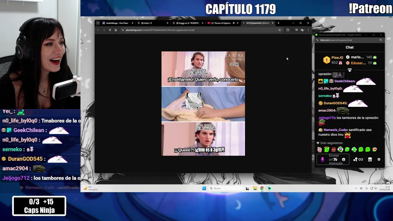The width and height of the screenshot is (393, 221).
Task: Open File Explorer from the taskbar
Action: [255, 188]
